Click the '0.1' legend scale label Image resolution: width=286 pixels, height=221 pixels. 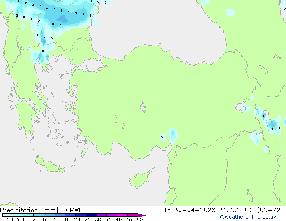point(5,219)
